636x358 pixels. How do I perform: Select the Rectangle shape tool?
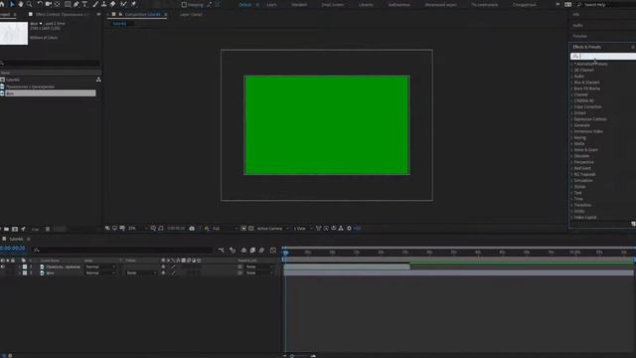[68, 4]
